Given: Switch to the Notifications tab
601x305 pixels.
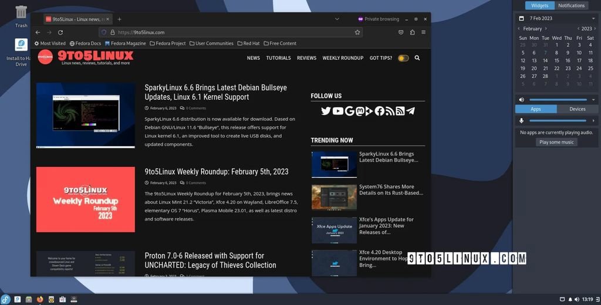Looking at the screenshot, I should point(571,5).
